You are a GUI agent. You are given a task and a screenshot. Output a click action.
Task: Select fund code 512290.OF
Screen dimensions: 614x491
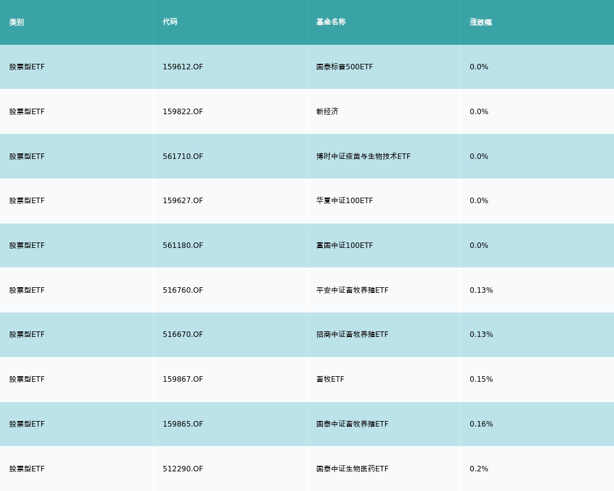tap(183, 469)
